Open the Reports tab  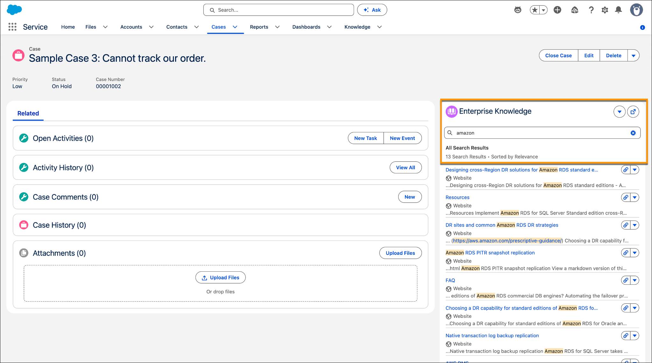point(259,27)
